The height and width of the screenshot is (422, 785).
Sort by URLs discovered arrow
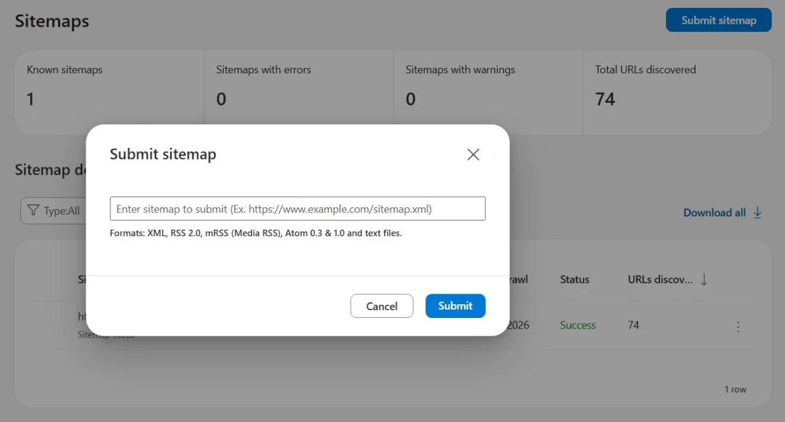click(x=704, y=279)
